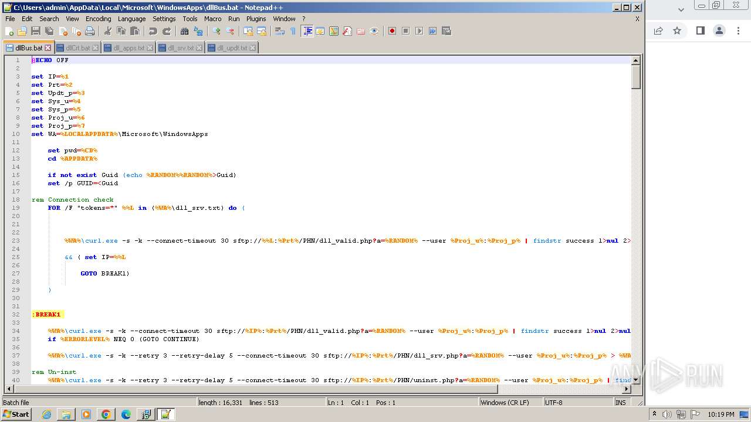Open the File menu
This screenshot has height=422, width=751.
click(x=10, y=19)
